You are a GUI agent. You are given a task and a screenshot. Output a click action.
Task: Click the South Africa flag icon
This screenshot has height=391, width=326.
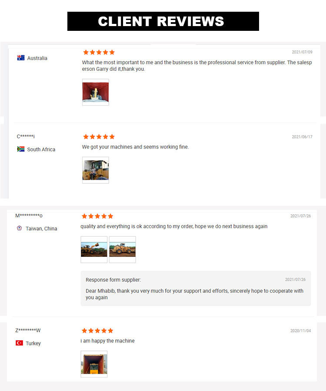21,149
